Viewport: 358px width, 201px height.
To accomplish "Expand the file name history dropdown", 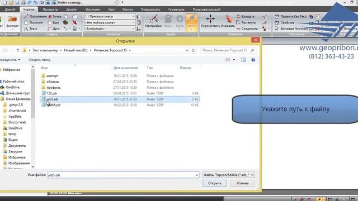I will (x=197, y=175).
